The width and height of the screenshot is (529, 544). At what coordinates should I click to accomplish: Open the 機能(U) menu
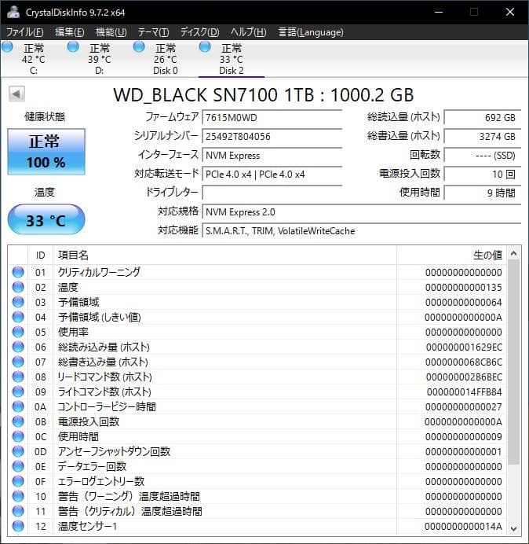tap(111, 32)
